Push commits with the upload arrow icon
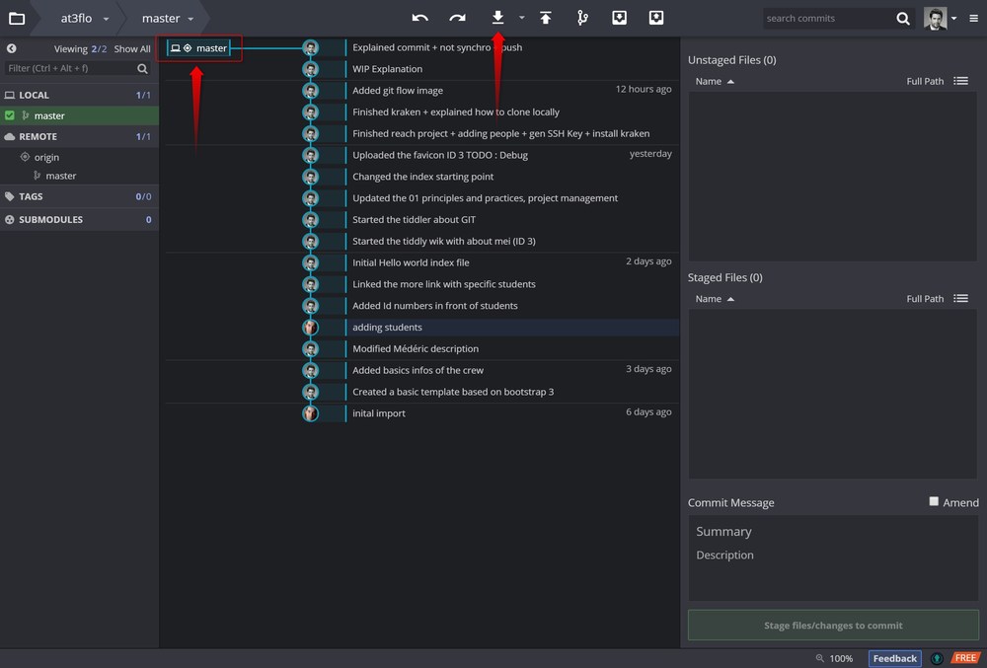Screen dimensions: 987x668 coord(545,18)
